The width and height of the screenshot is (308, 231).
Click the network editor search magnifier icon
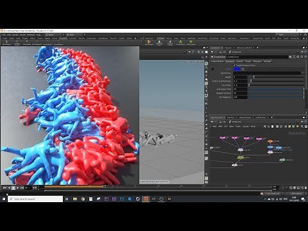click(302, 126)
